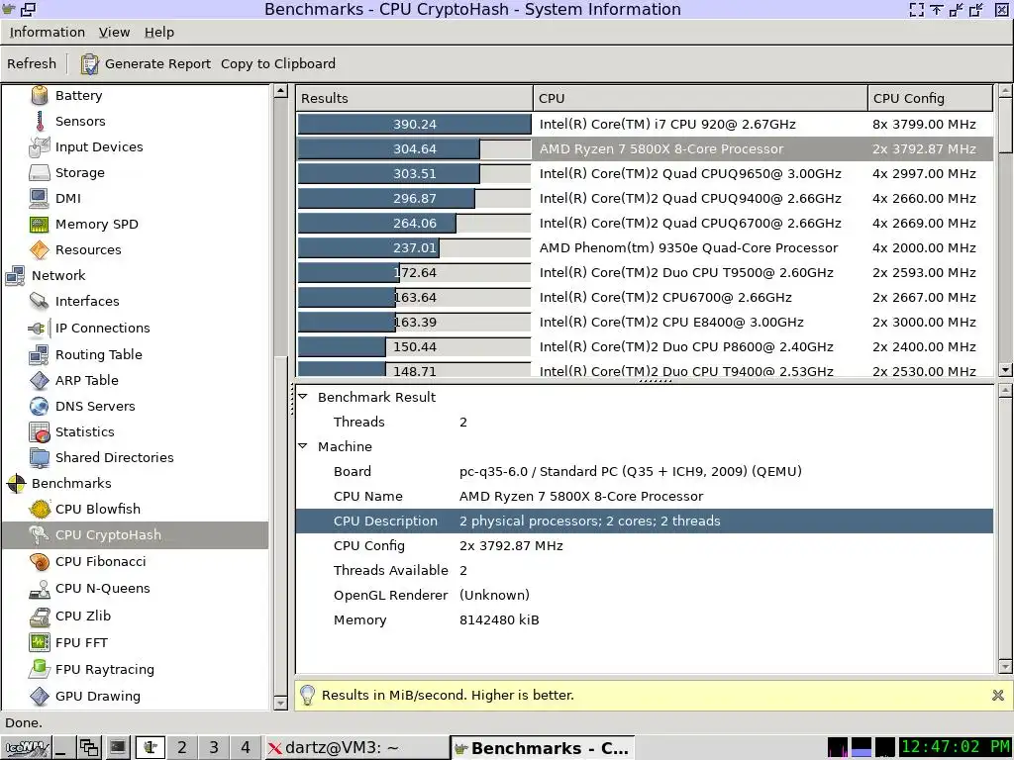The height and width of the screenshot is (760, 1014).
Task: Open the Interfaces icon
Action: 40,301
